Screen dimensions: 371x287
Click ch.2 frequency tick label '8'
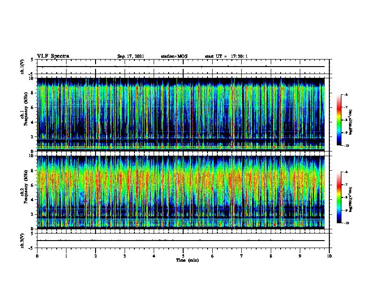pyautogui.click(x=33, y=171)
